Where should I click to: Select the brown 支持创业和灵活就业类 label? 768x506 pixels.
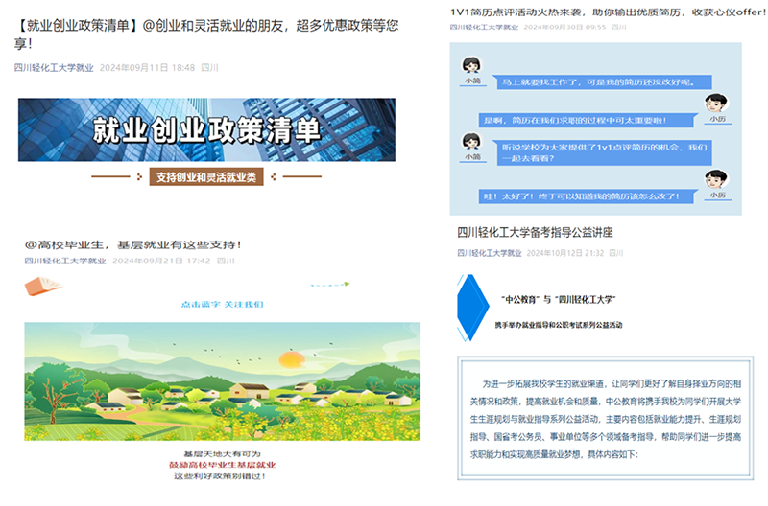click(x=207, y=177)
